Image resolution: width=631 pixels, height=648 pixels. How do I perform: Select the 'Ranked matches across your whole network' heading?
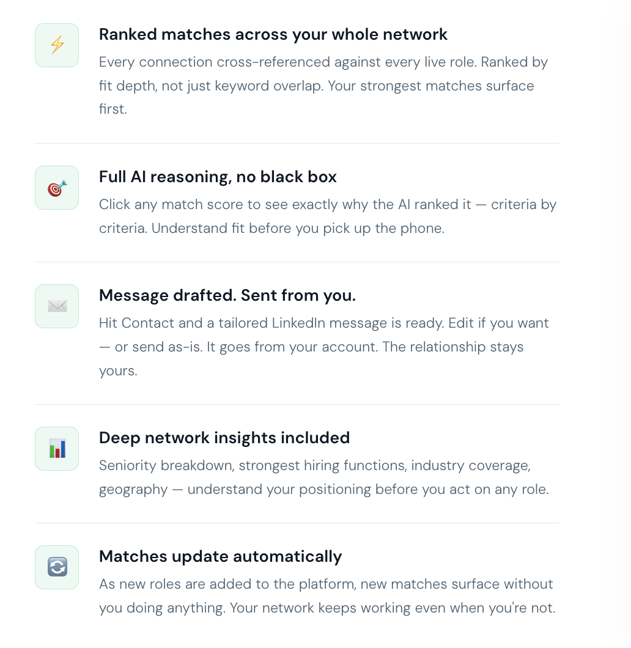point(273,34)
